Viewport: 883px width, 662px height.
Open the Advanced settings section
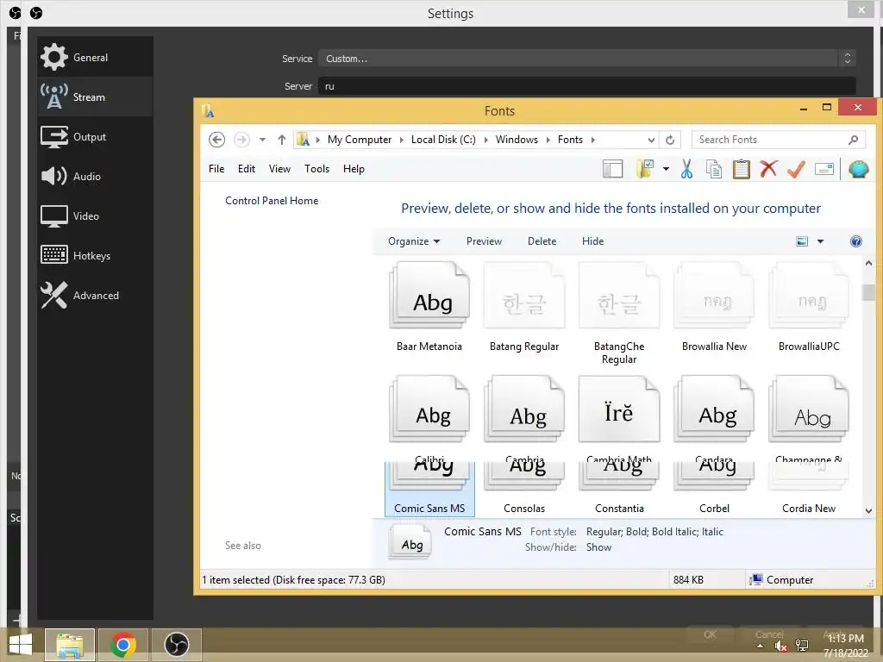point(95,295)
